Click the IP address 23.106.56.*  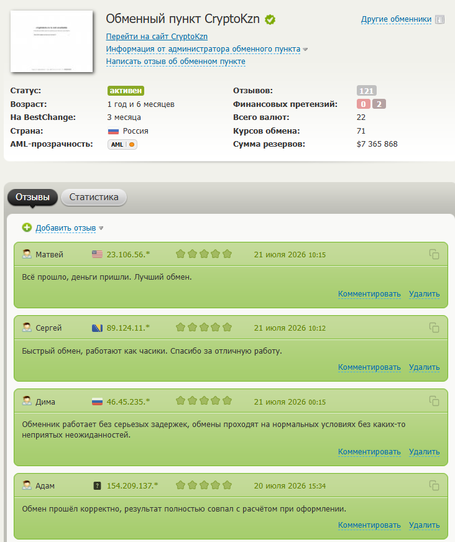128,255
